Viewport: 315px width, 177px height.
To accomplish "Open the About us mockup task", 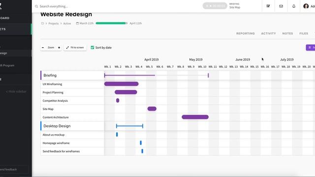I will [x=54, y=135].
